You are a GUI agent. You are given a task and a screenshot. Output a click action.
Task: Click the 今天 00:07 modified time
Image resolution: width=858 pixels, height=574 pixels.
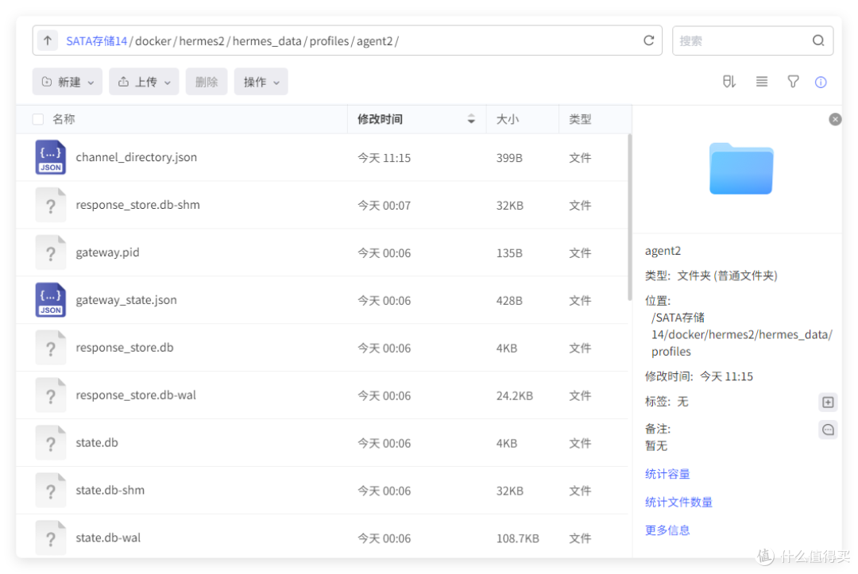tap(385, 206)
